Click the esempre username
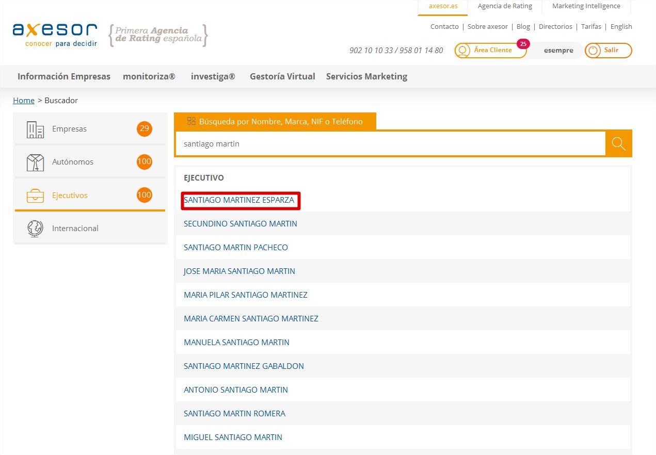The image size is (656, 455). pyautogui.click(x=558, y=51)
